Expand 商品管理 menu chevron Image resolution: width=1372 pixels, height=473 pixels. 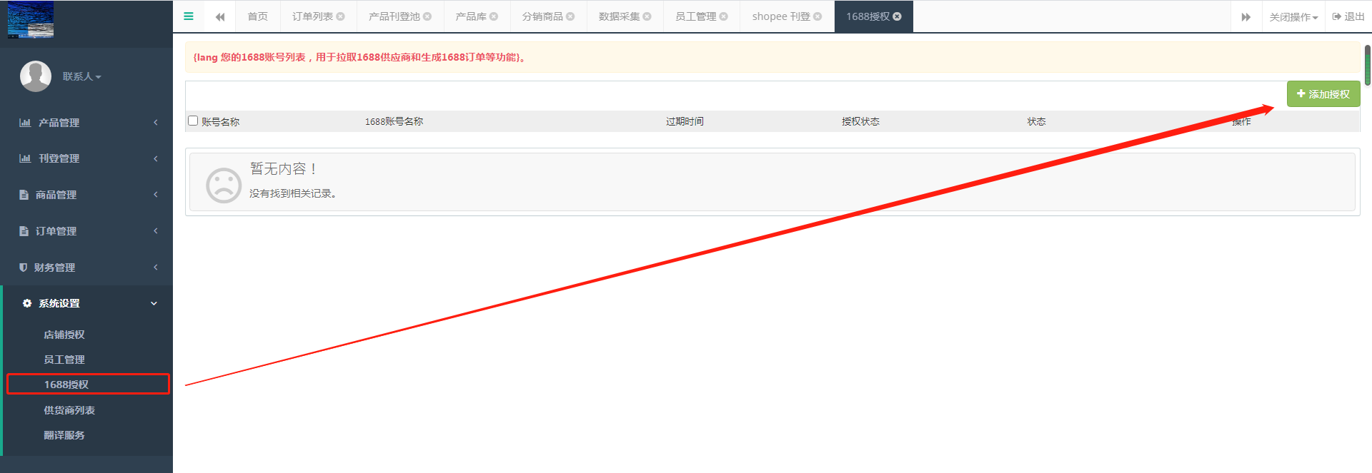156,195
